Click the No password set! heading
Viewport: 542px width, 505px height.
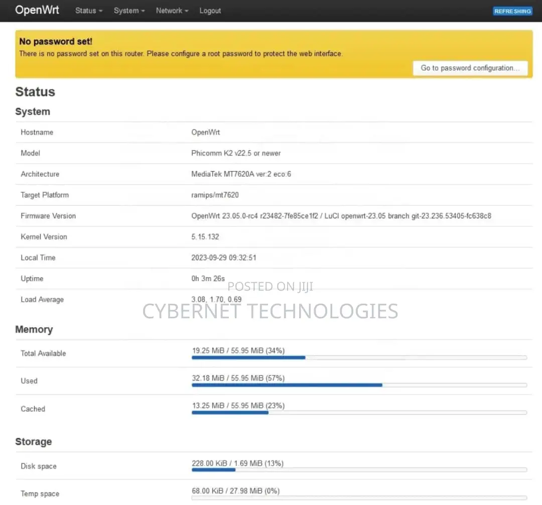coord(56,42)
